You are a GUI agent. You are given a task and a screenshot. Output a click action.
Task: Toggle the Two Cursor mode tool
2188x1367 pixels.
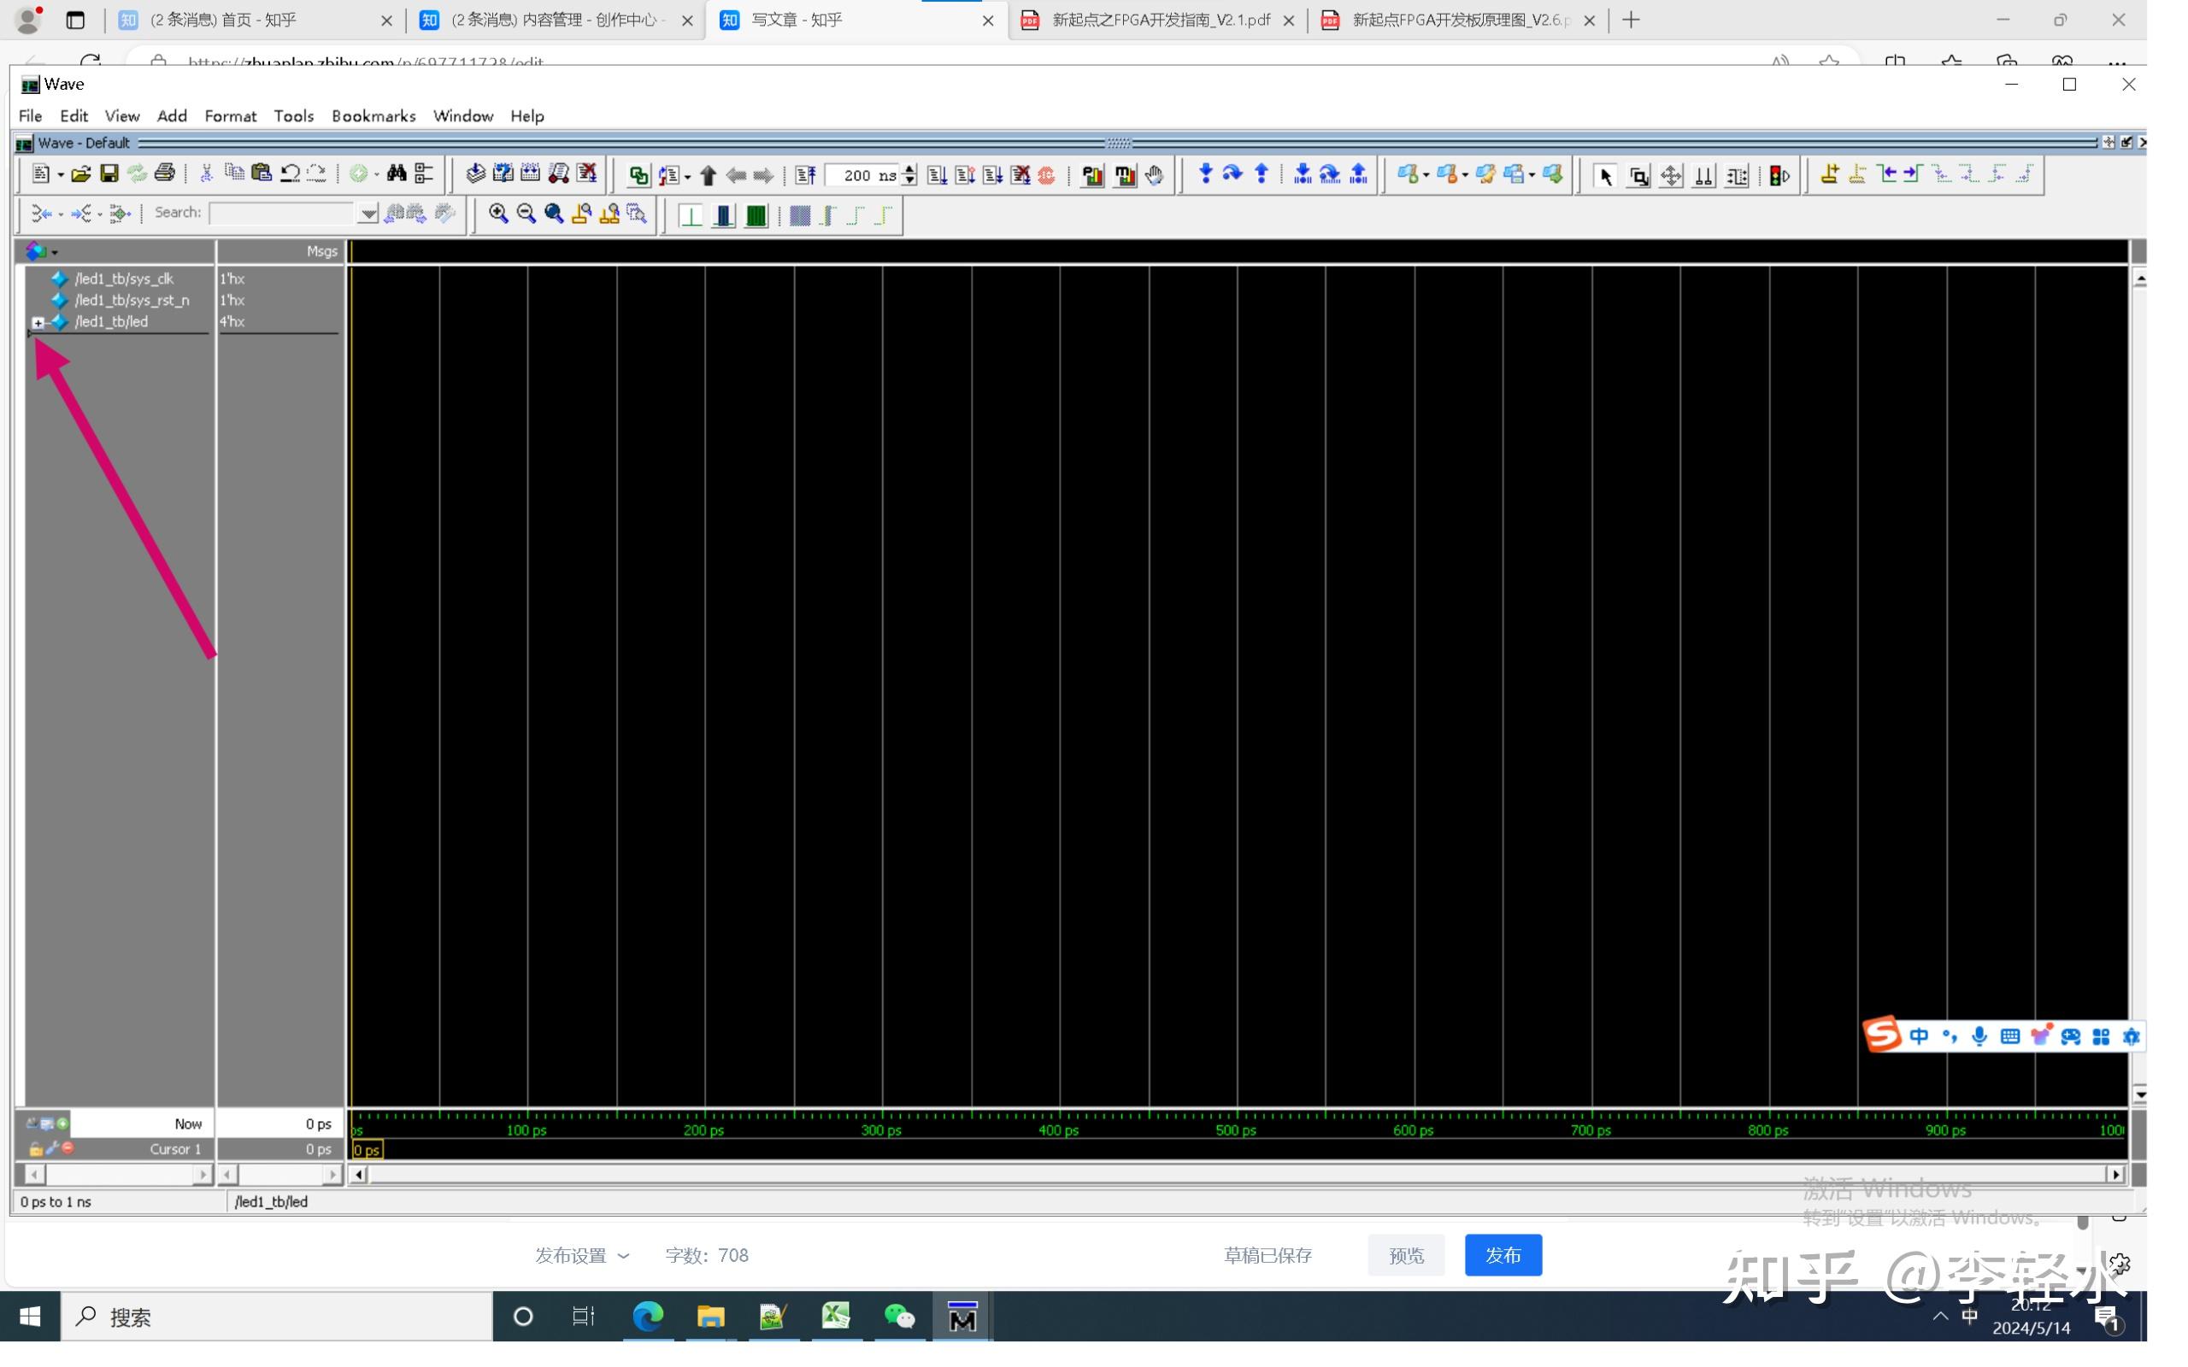coord(1703,175)
